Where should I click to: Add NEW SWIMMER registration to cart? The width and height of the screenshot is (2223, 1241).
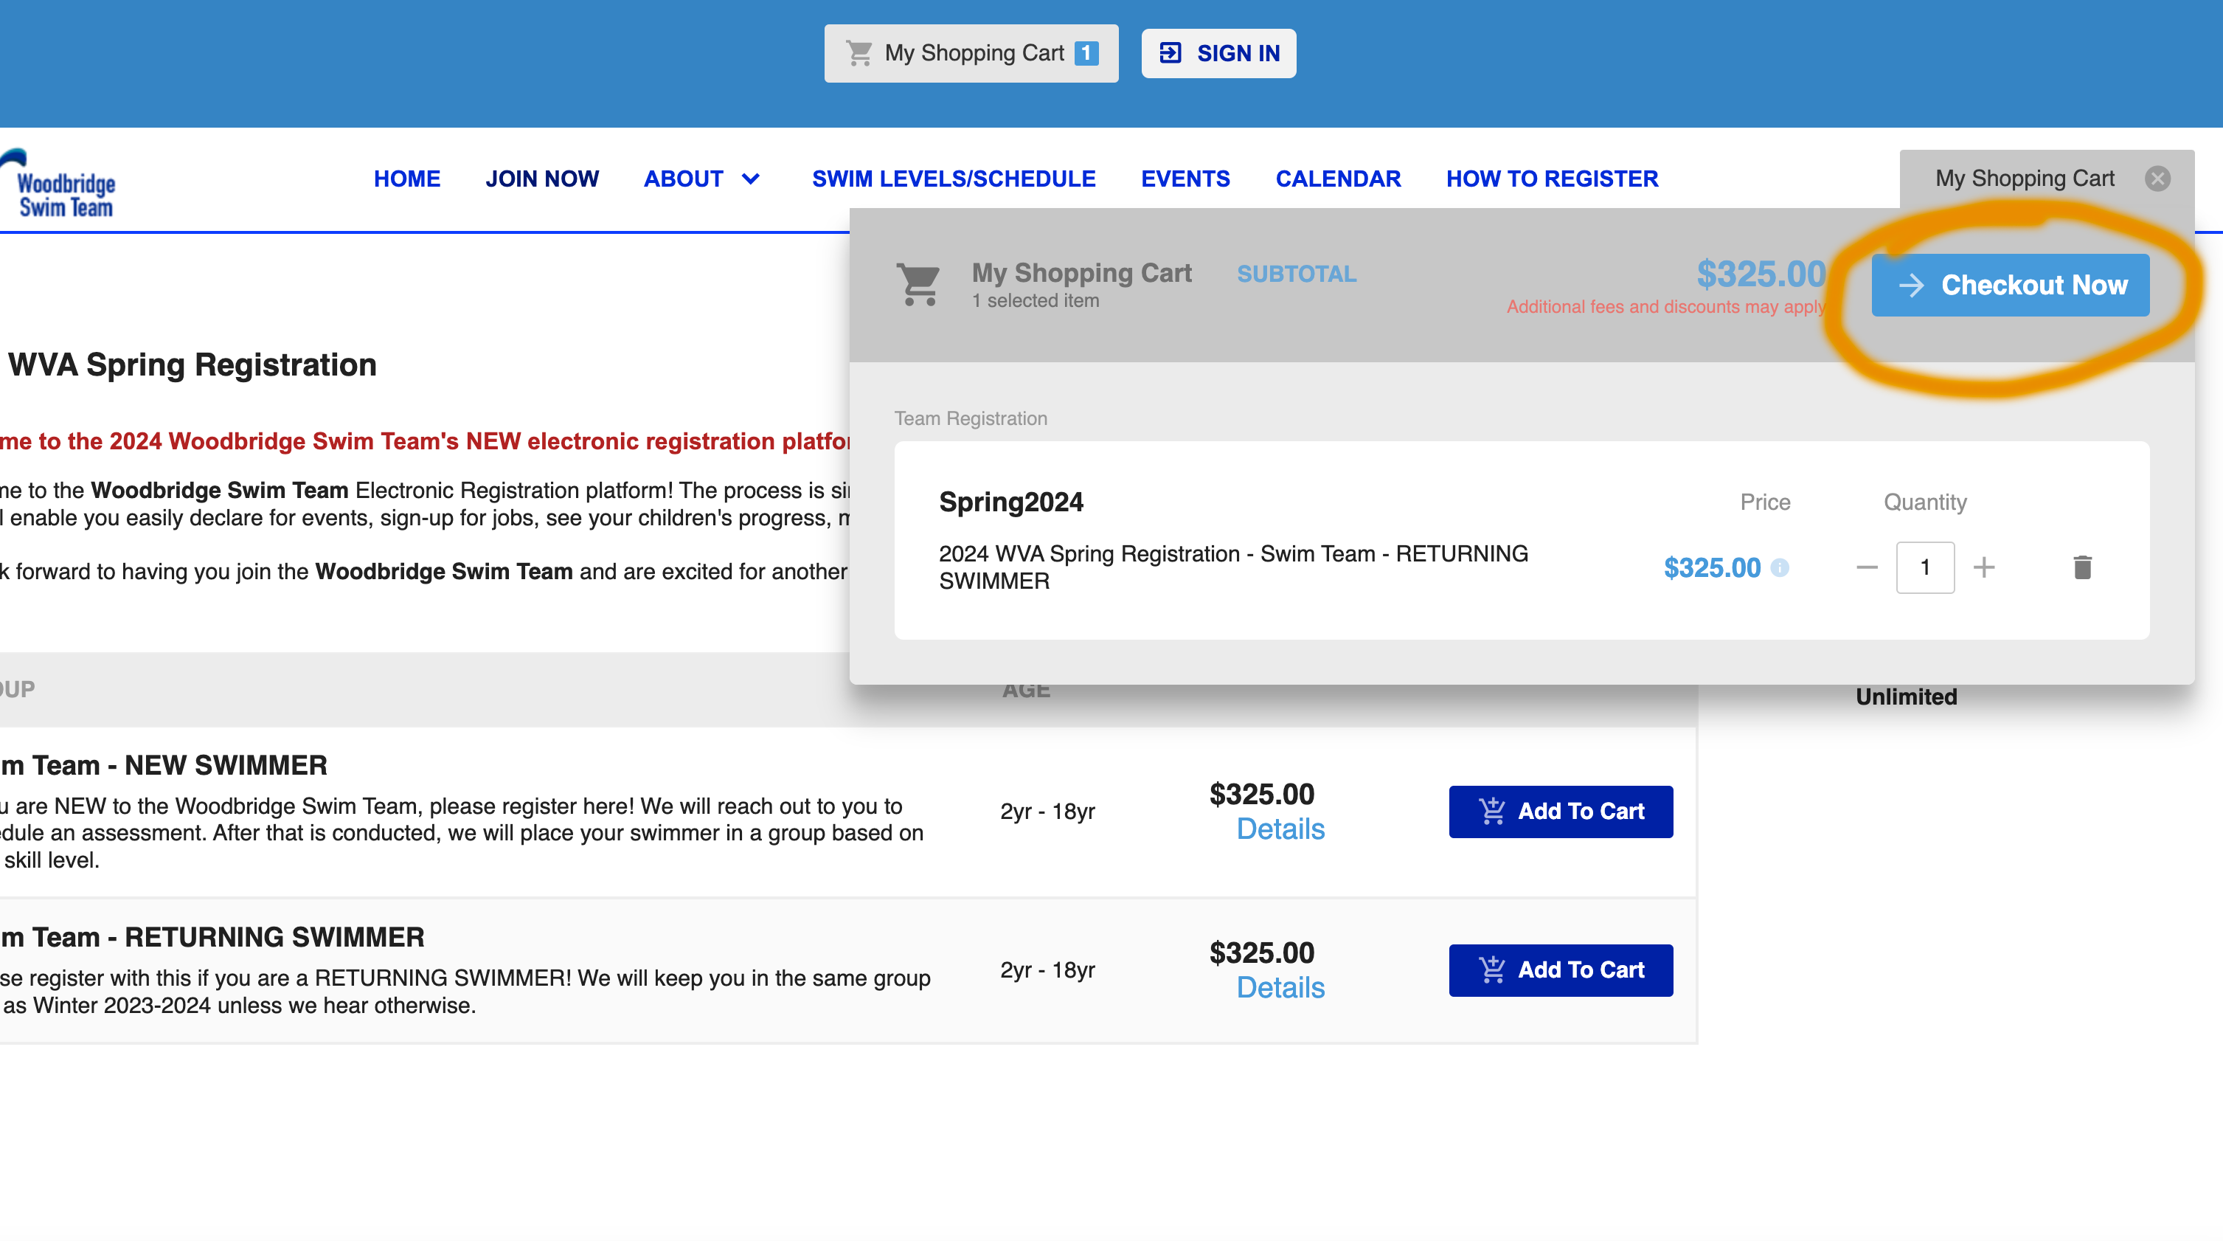[x=1560, y=811]
